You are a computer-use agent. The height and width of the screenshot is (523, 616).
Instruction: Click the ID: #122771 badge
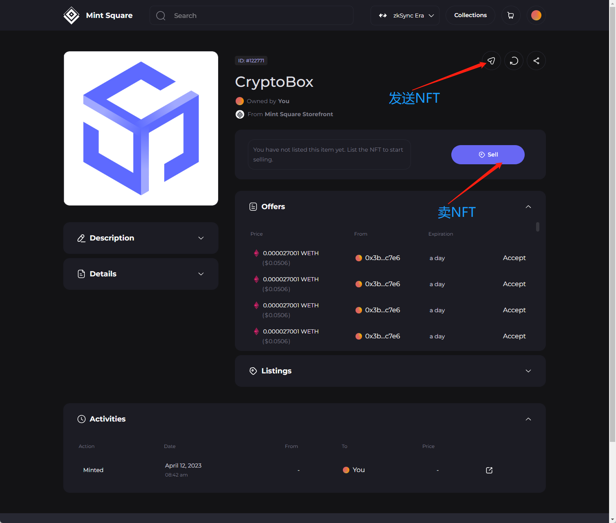coord(251,61)
